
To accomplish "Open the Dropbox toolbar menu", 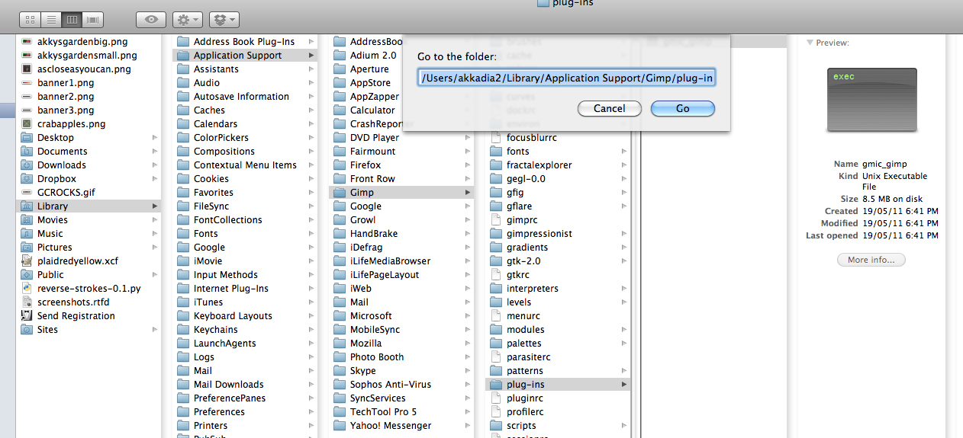I will click(224, 20).
